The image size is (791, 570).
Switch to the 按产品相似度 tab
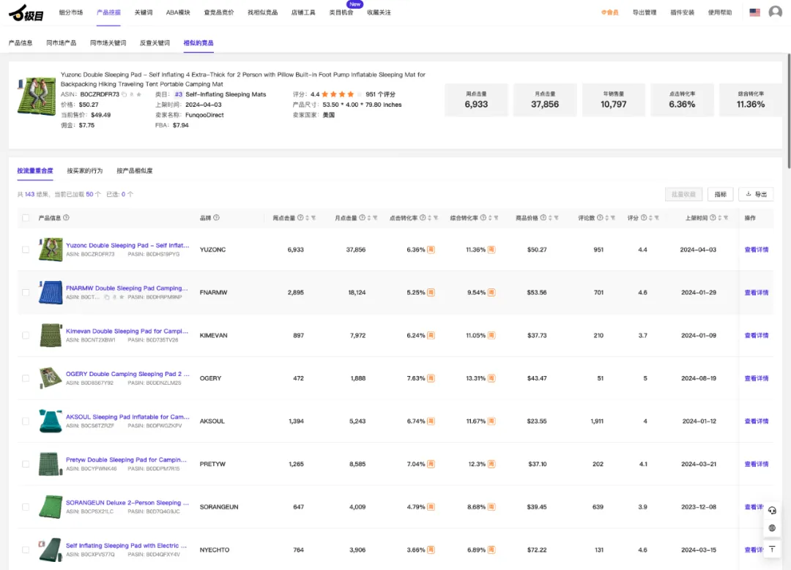click(x=135, y=170)
